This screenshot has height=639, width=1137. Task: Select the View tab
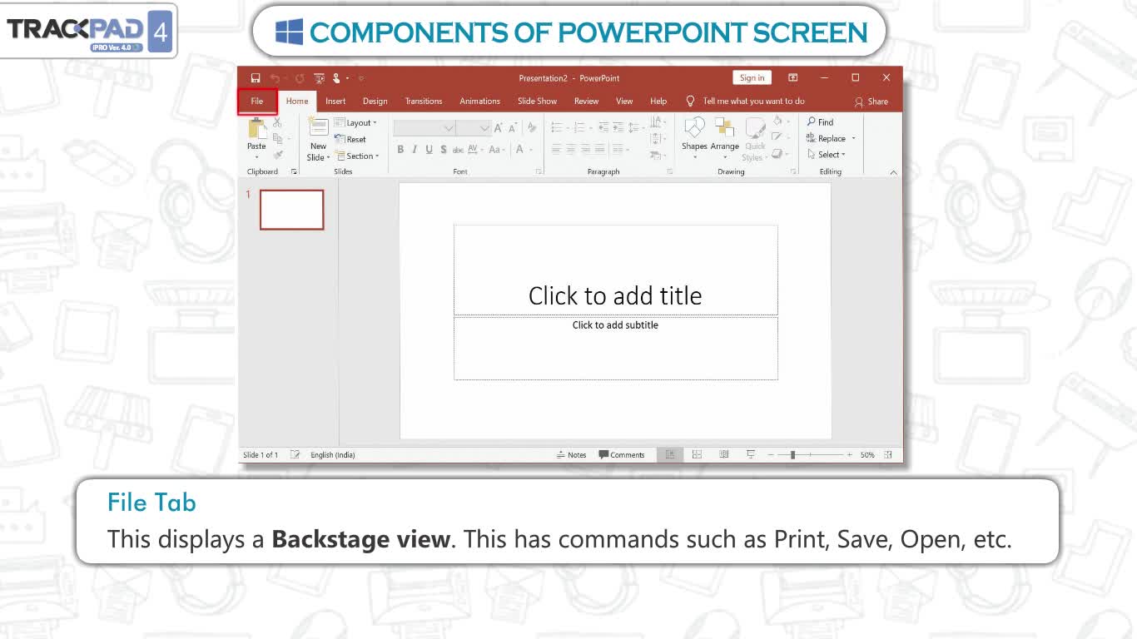tap(624, 102)
